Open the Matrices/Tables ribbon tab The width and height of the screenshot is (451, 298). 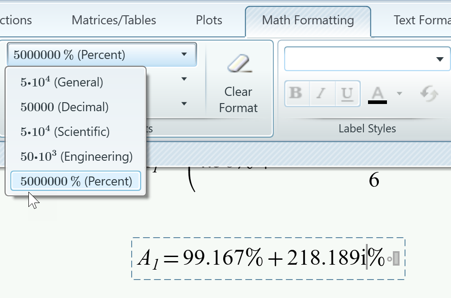[113, 20]
